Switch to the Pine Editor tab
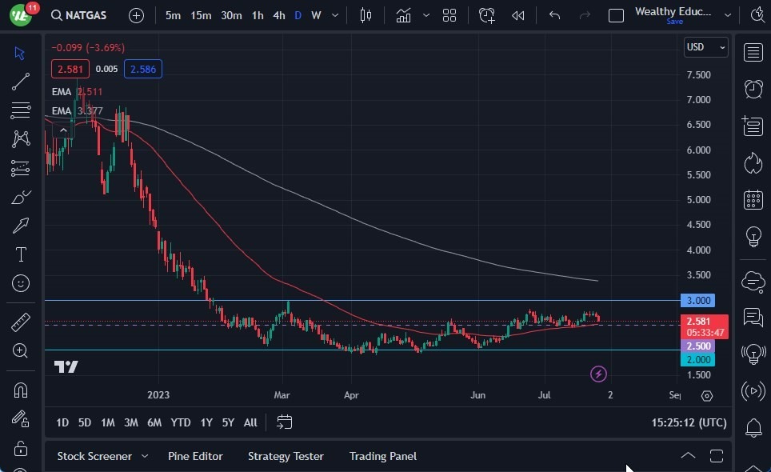The image size is (771, 472). pyautogui.click(x=195, y=456)
